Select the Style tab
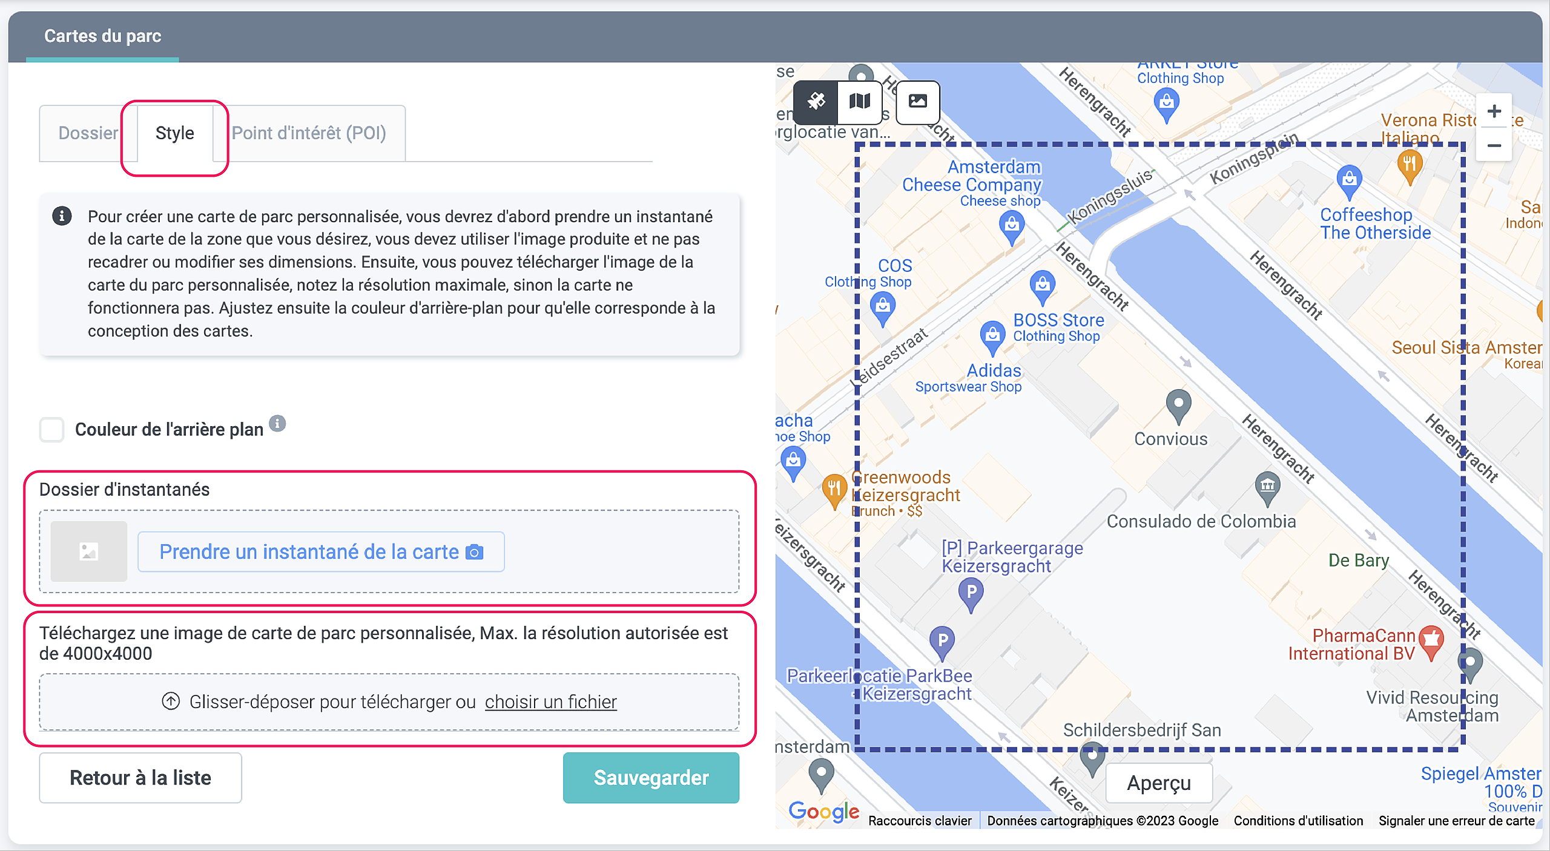This screenshot has width=1550, height=851. (x=174, y=133)
